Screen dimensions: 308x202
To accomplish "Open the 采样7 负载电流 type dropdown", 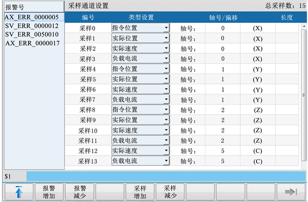I will pos(166,100).
